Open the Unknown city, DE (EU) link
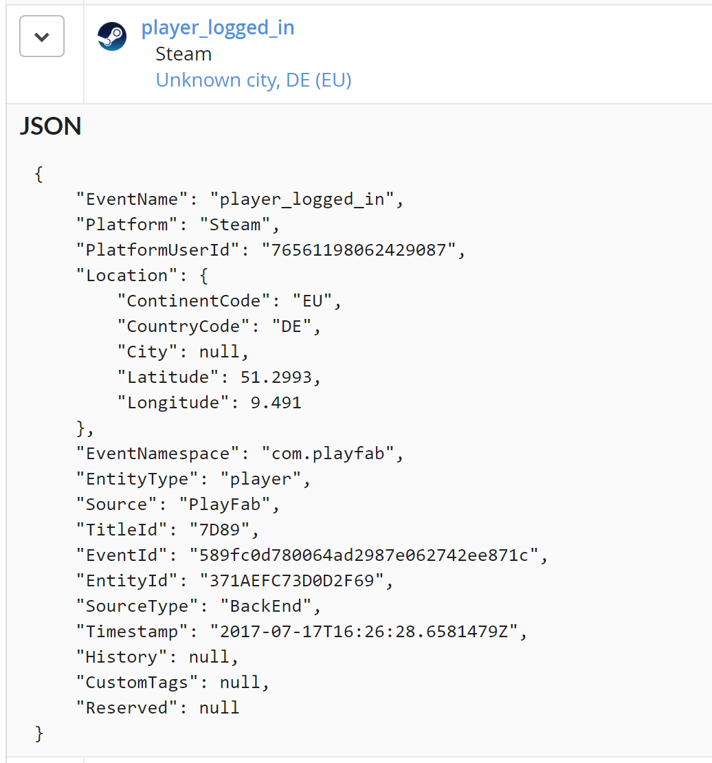 point(253,80)
